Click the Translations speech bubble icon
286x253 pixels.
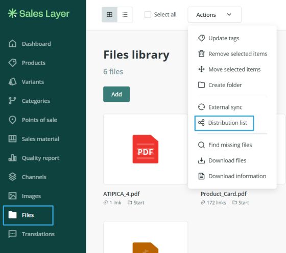tap(12, 234)
